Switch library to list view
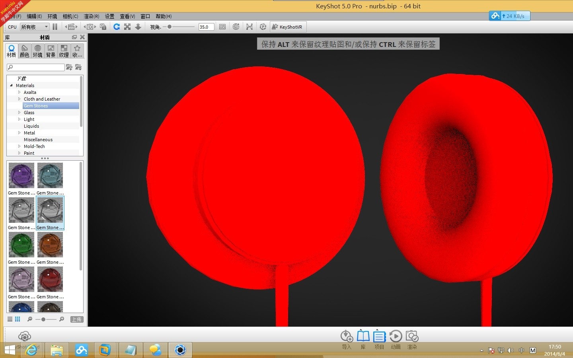This screenshot has width=573, height=358. tap(10, 319)
